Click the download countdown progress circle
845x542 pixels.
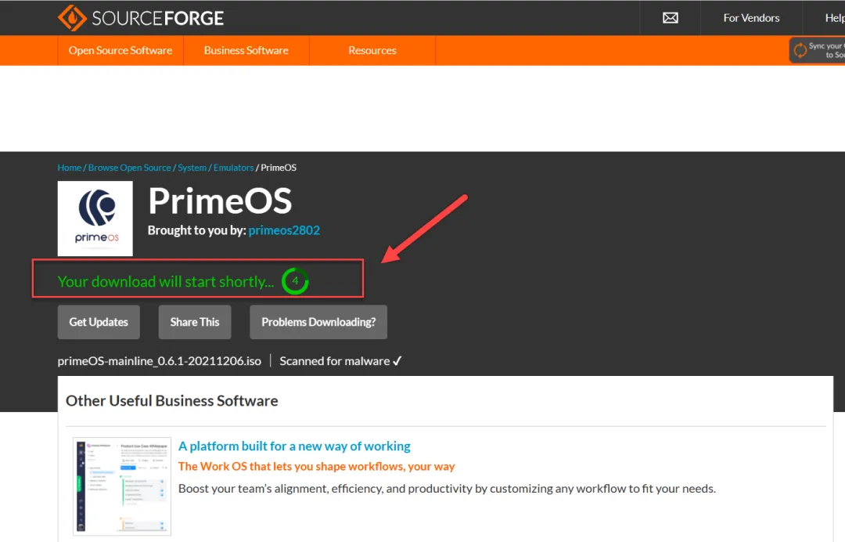(295, 280)
